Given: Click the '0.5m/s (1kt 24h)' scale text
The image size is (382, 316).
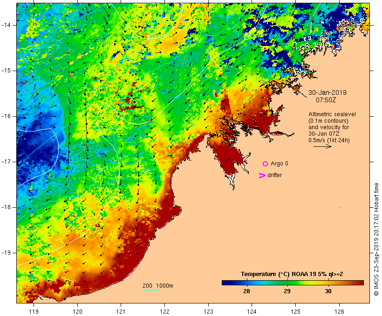Looking at the screenshot, I should point(329,140).
